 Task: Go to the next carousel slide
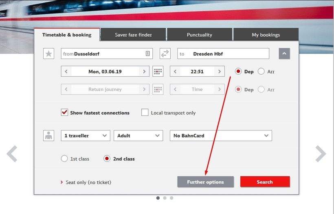pyautogui.click(x=321, y=154)
